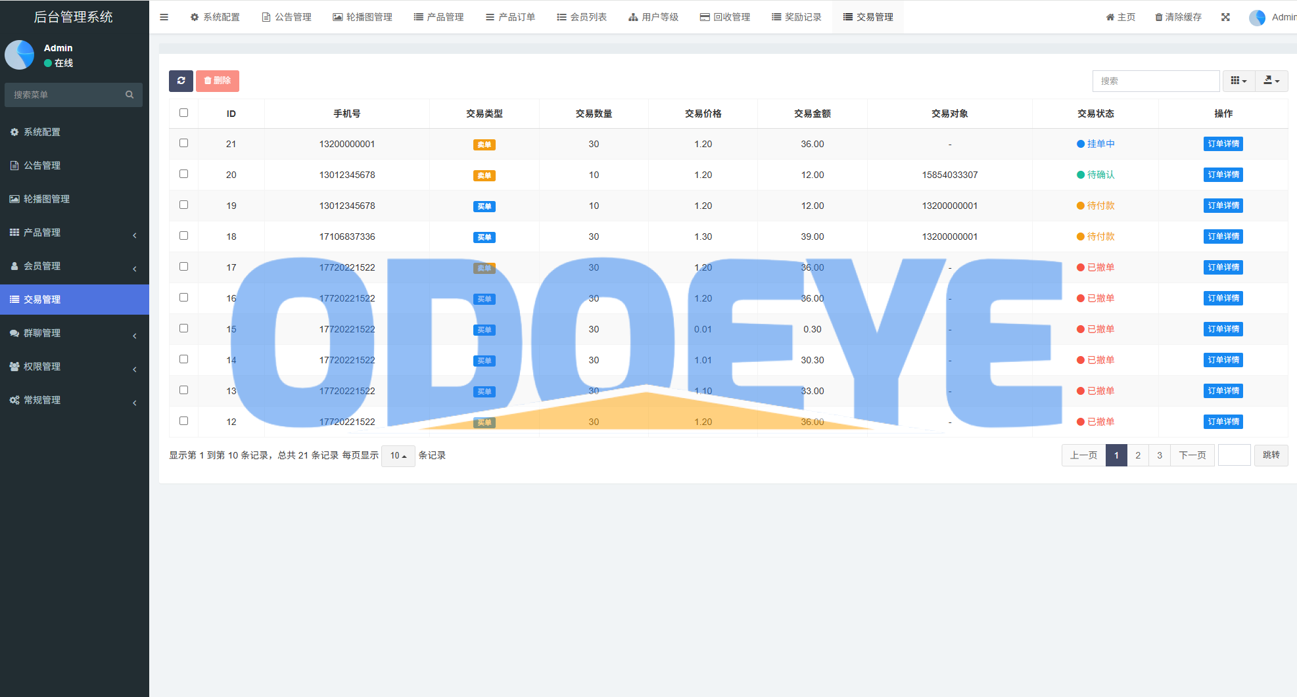Open the 回收管理 top tab
1297x697 pixels.
[x=725, y=17]
